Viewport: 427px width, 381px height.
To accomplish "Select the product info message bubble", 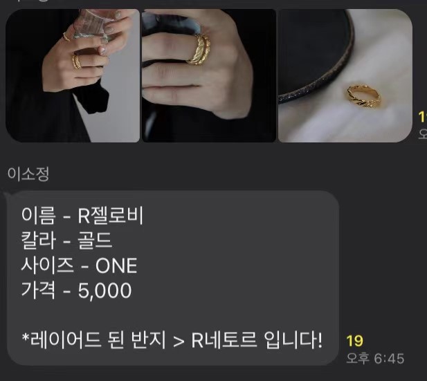I will (x=173, y=278).
